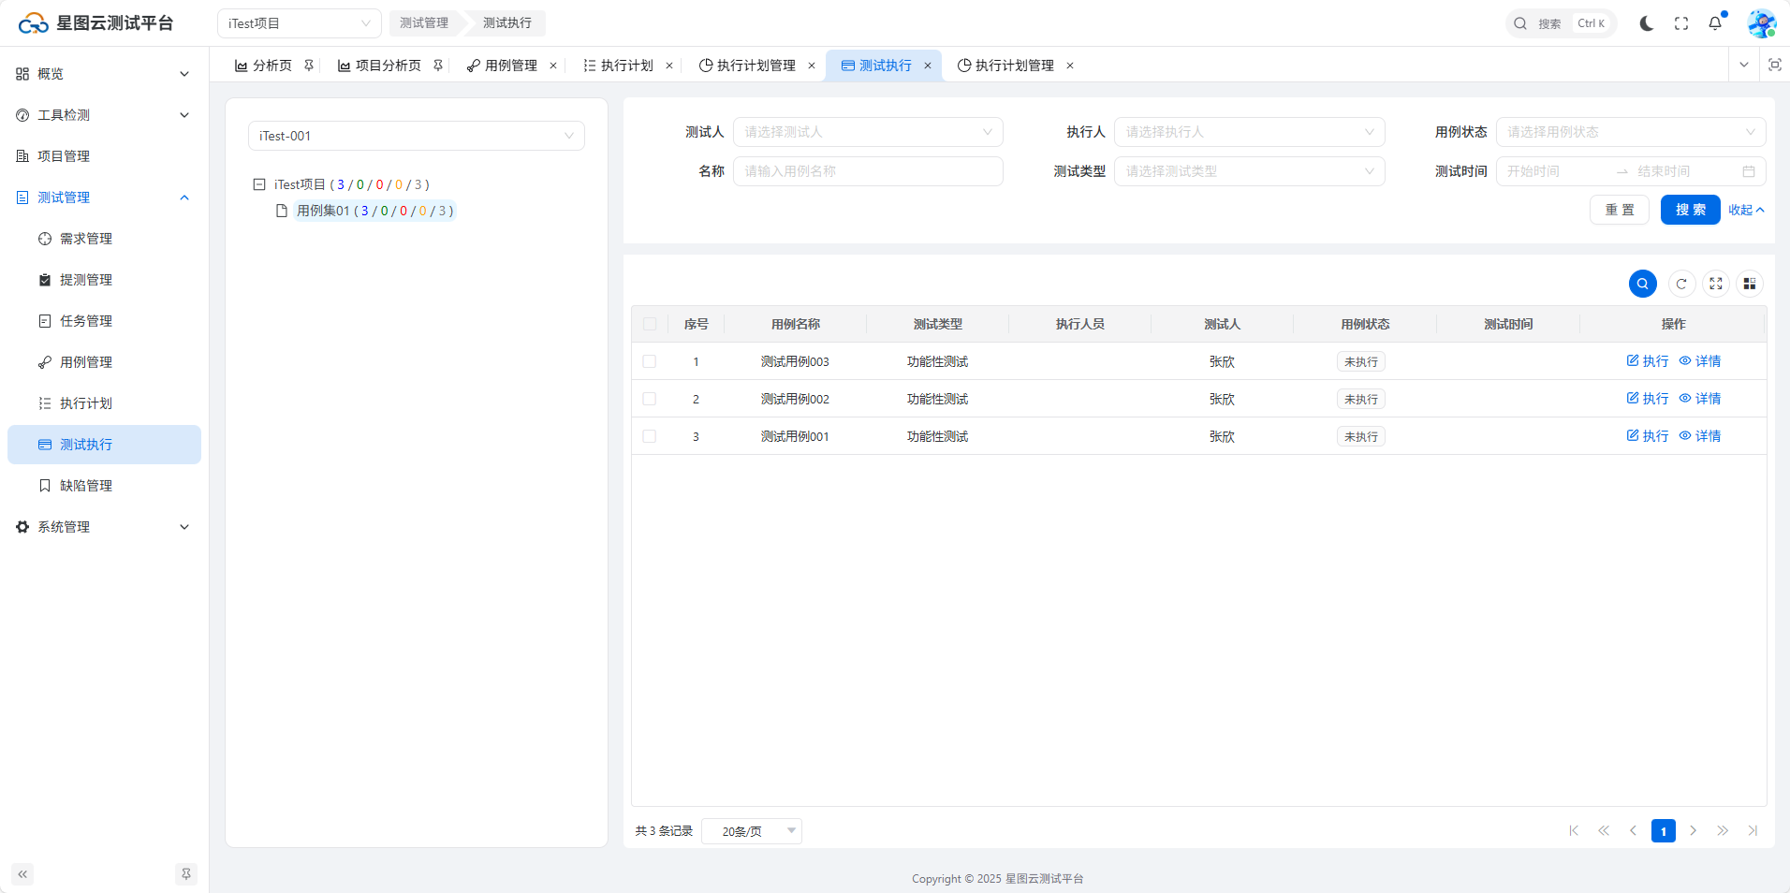The image size is (1790, 893).
Task: Tick the checkbox for row 测试用例001
Action: pos(650,436)
